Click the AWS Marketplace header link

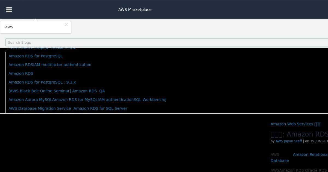[x=135, y=10]
